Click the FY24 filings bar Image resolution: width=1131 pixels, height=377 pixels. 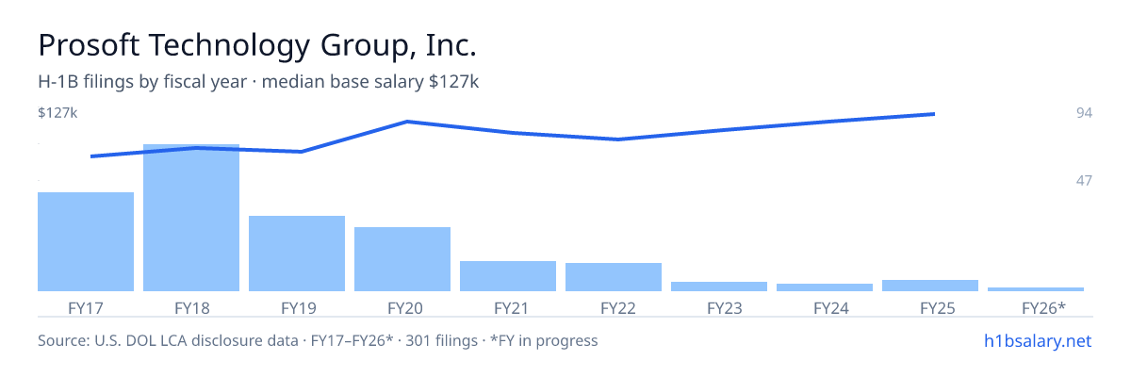[x=825, y=287]
